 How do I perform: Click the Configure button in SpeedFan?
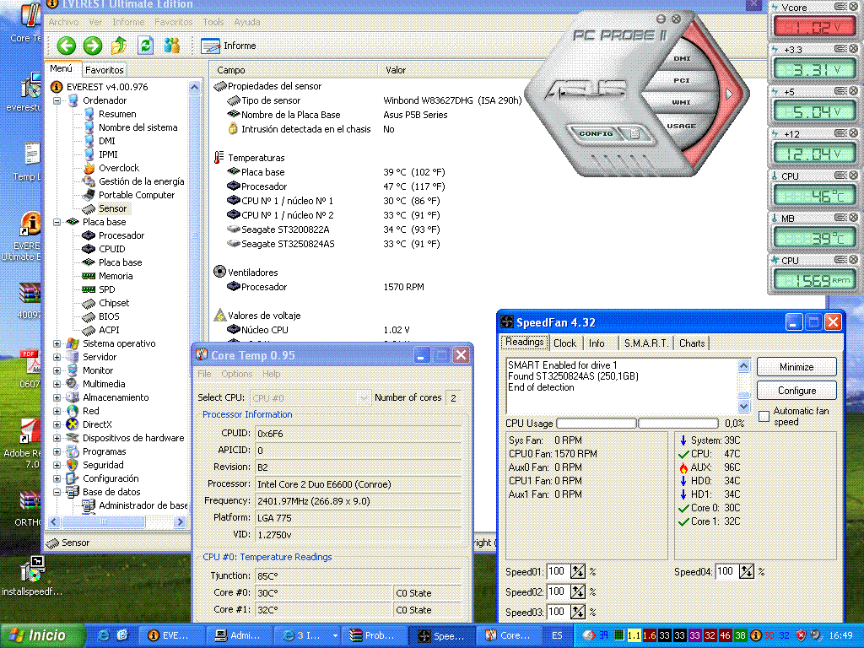point(796,390)
